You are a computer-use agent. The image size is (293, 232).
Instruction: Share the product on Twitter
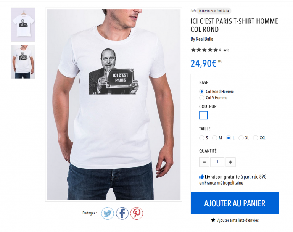pyautogui.click(x=108, y=213)
